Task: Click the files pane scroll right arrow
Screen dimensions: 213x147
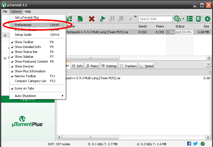Action: pyautogui.click(x=208, y=137)
